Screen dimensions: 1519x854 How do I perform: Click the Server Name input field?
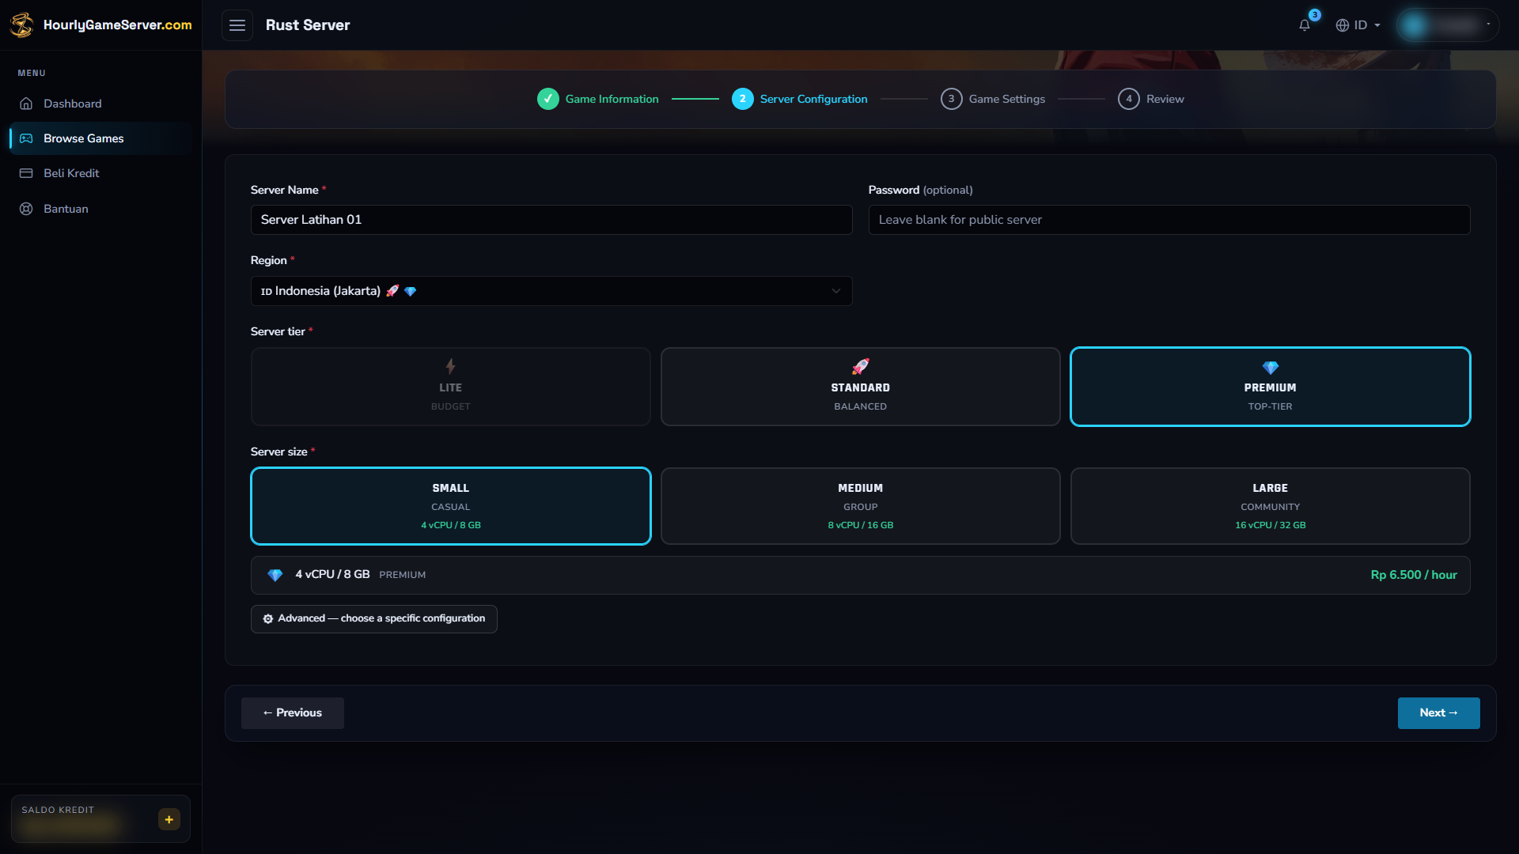[551, 220]
